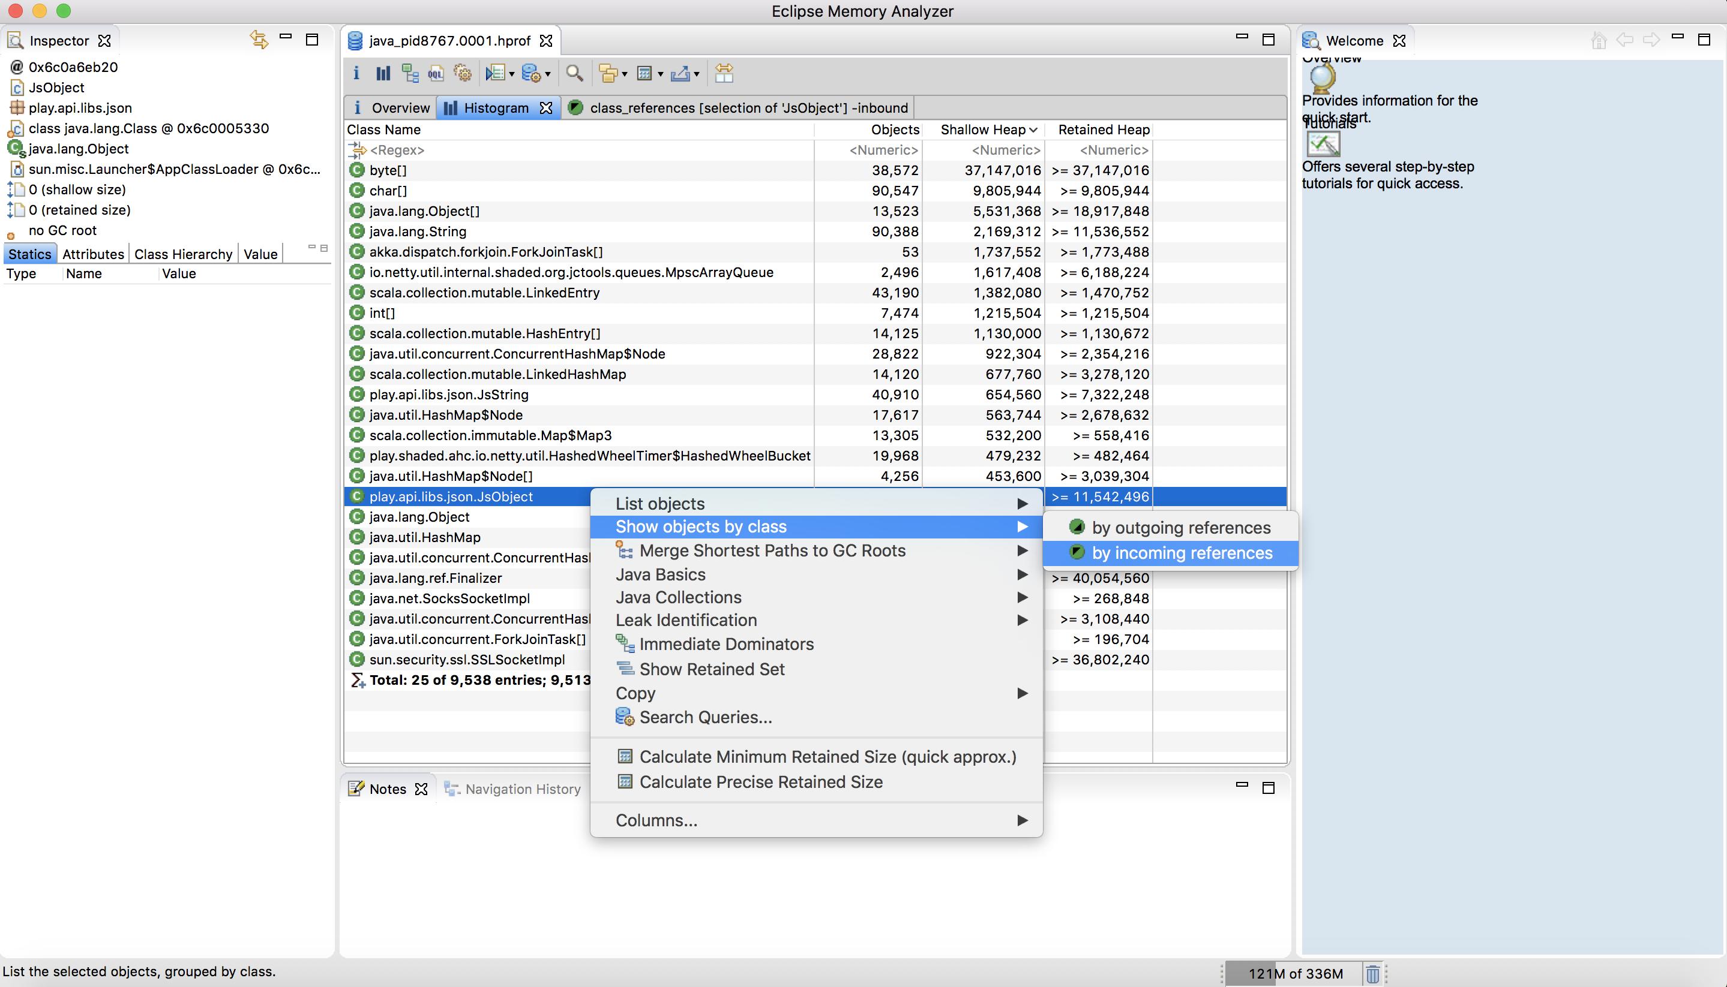This screenshot has height=987, width=1727.
Task: Open the Value tab in Inspector
Action: pos(260,254)
